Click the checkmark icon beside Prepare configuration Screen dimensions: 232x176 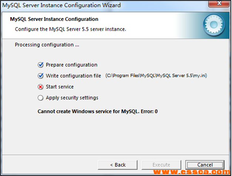tap(41, 65)
